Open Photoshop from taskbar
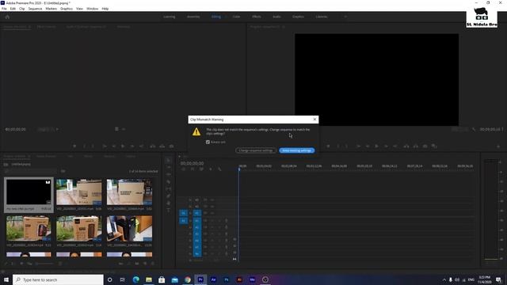507x285 pixels. pyautogui.click(x=227, y=279)
